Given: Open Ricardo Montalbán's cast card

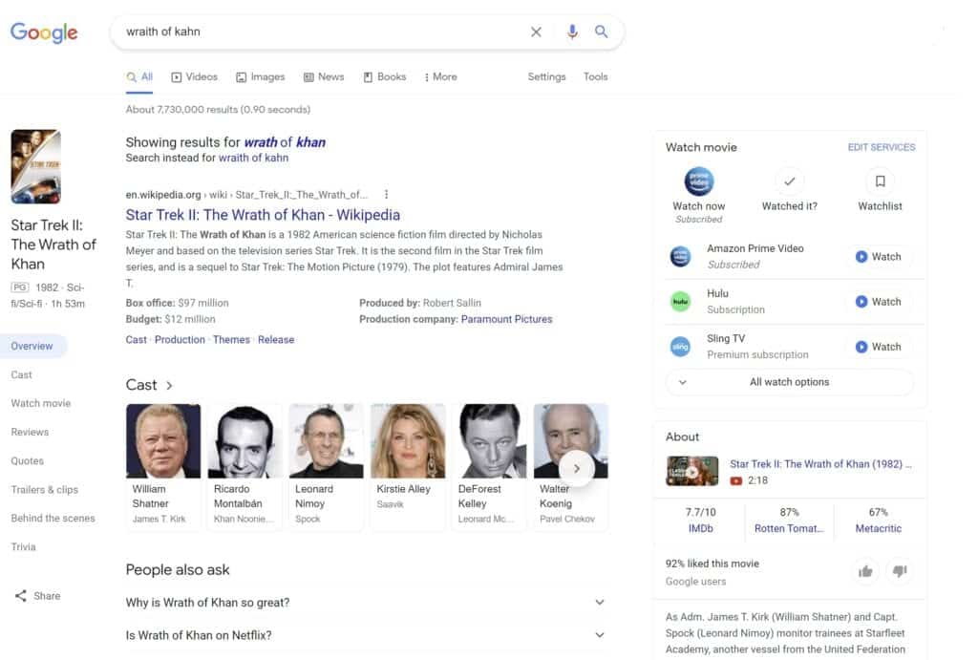Looking at the screenshot, I should (x=244, y=467).
